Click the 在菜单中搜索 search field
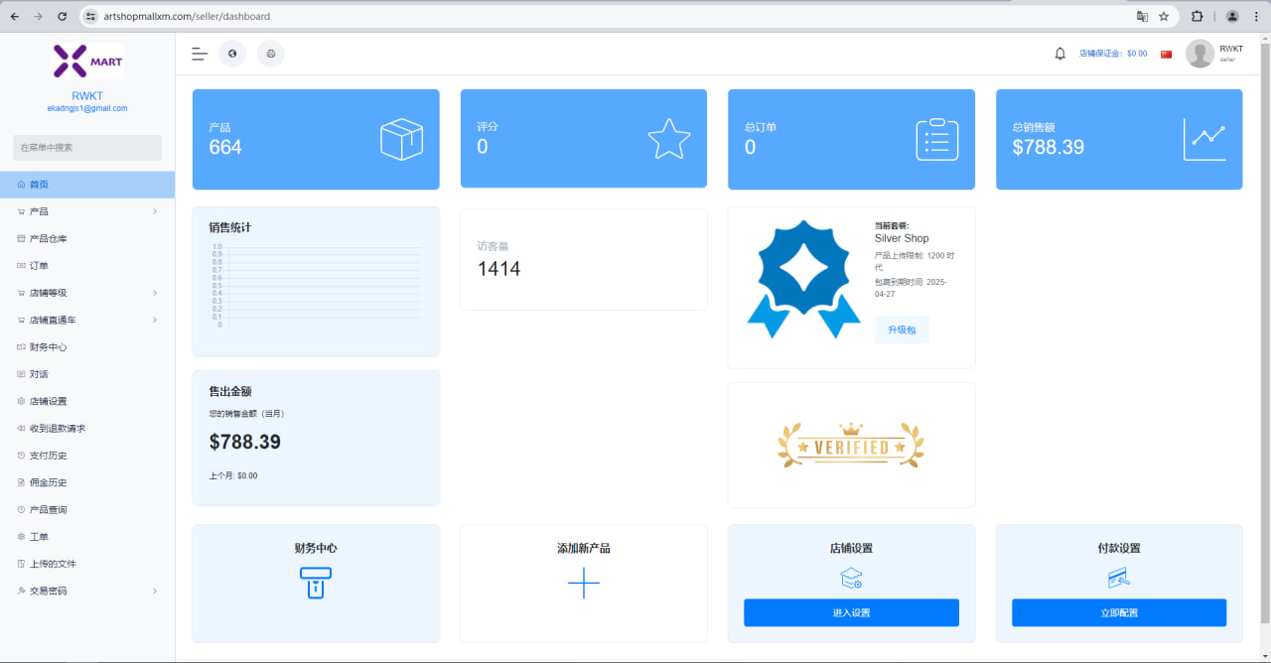 pos(87,148)
